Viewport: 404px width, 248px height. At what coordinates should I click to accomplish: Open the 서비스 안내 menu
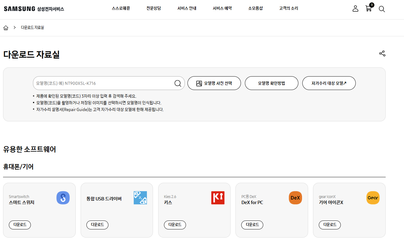[187, 9]
